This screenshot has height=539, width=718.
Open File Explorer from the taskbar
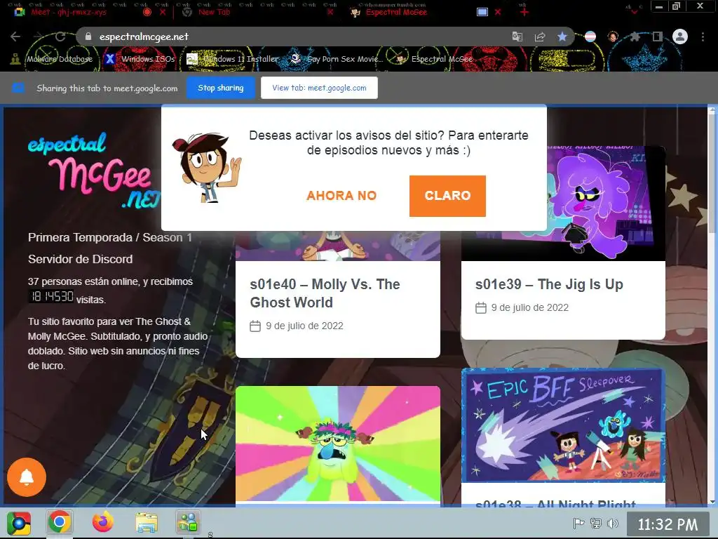[147, 523]
